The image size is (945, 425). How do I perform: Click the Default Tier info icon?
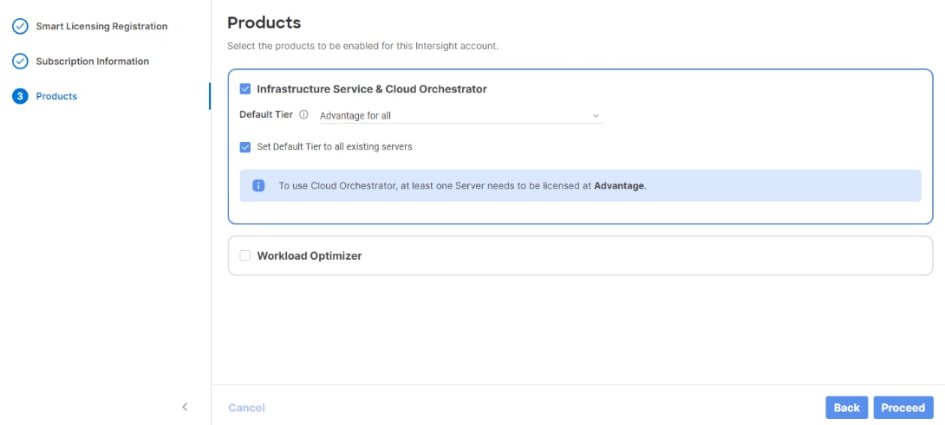[303, 114]
